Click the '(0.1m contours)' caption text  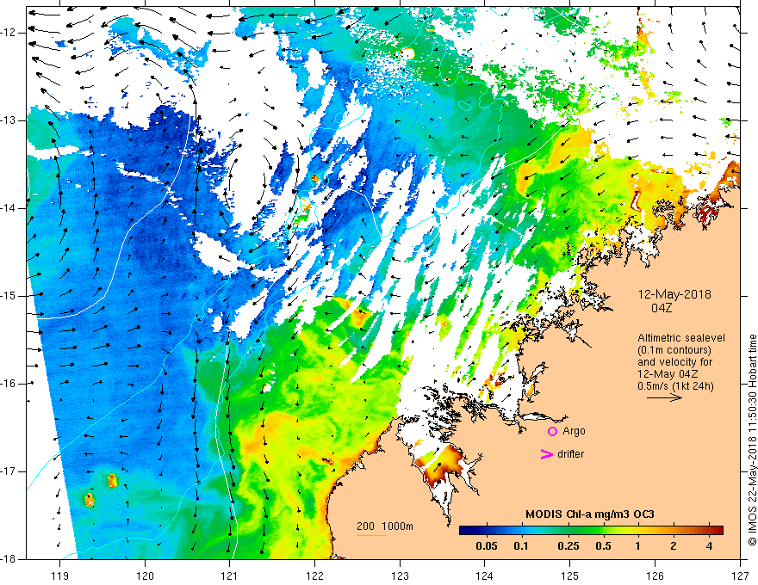coord(674,350)
